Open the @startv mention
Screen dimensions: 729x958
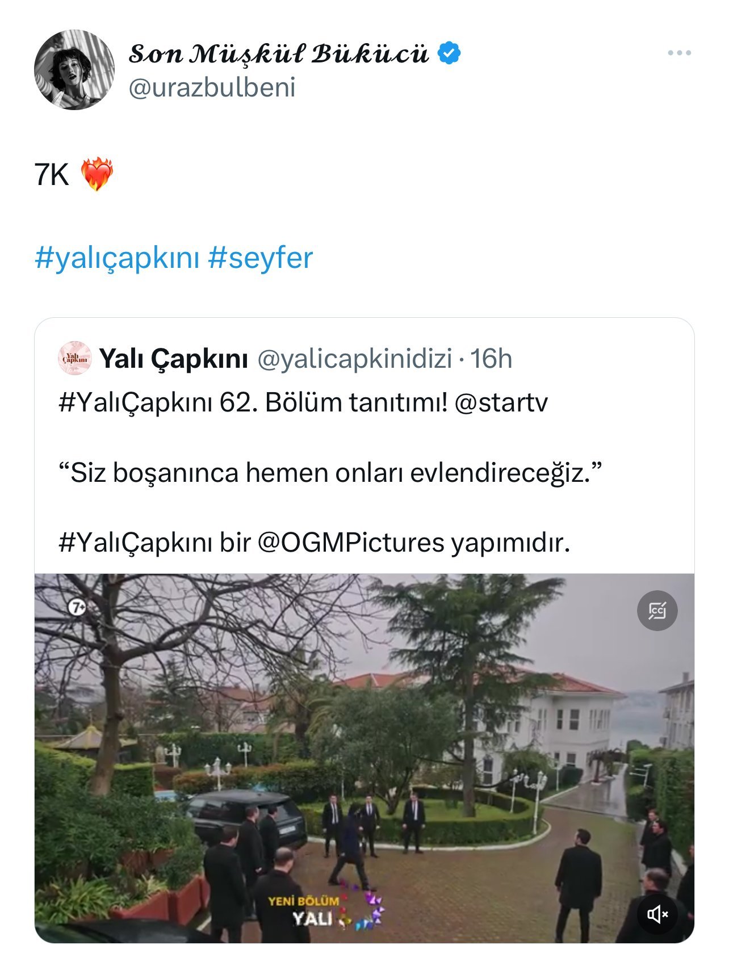tap(501, 402)
